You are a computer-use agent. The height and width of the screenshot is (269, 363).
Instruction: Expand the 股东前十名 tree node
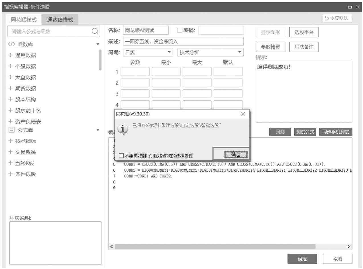coord(11,110)
